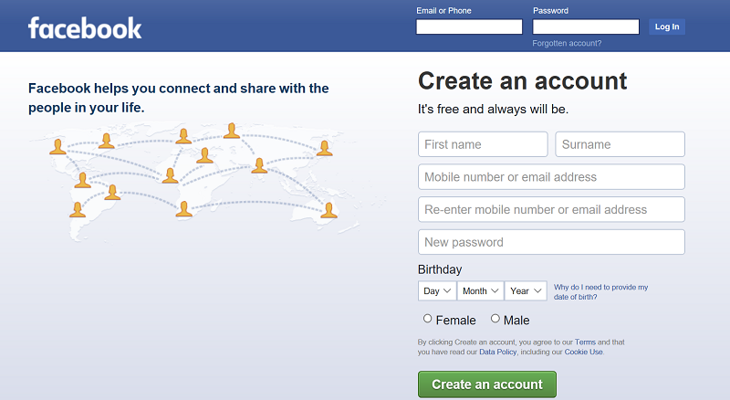Focus the Surname input field
The width and height of the screenshot is (730, 400).
coord(620,144)
